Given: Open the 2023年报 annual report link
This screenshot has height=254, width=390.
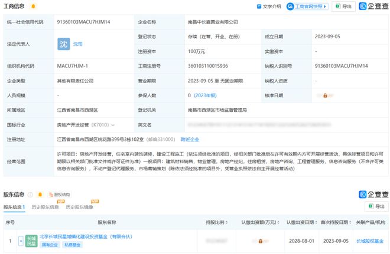Looking at the screenshot, I should [205, 95].
